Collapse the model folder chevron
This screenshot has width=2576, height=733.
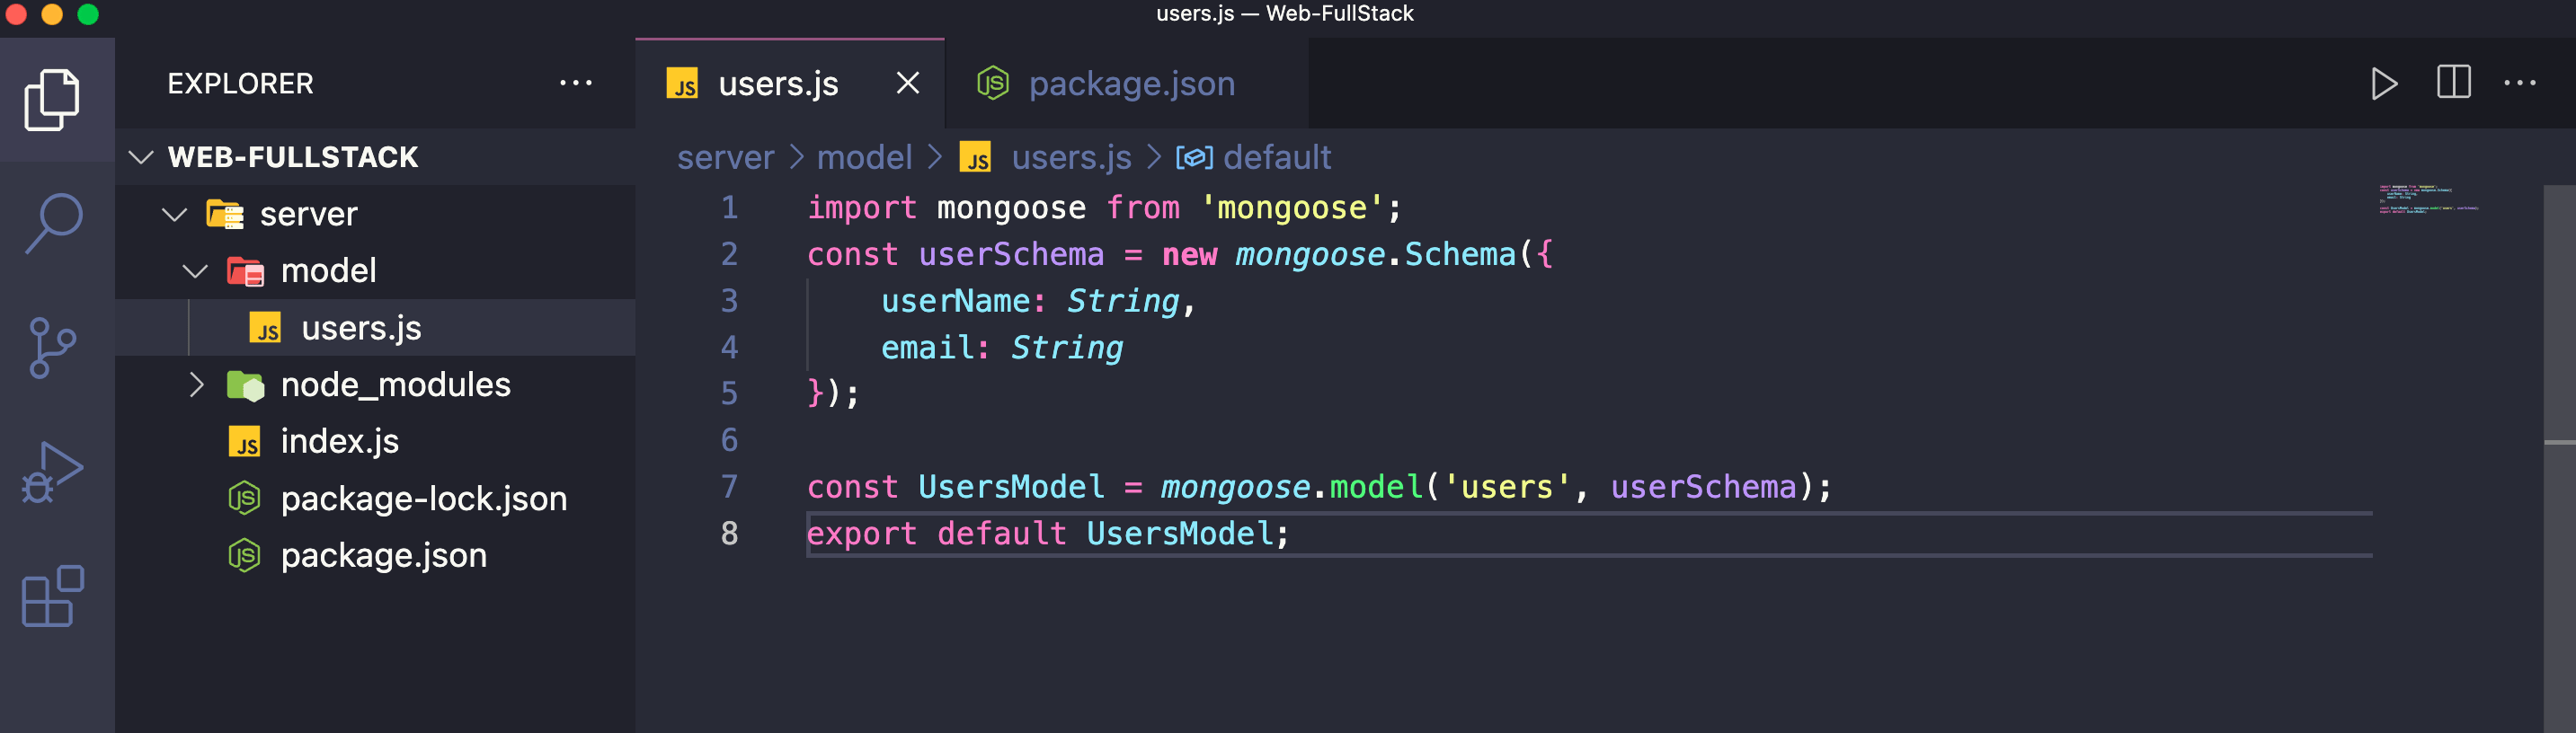[x=196, y=271]
